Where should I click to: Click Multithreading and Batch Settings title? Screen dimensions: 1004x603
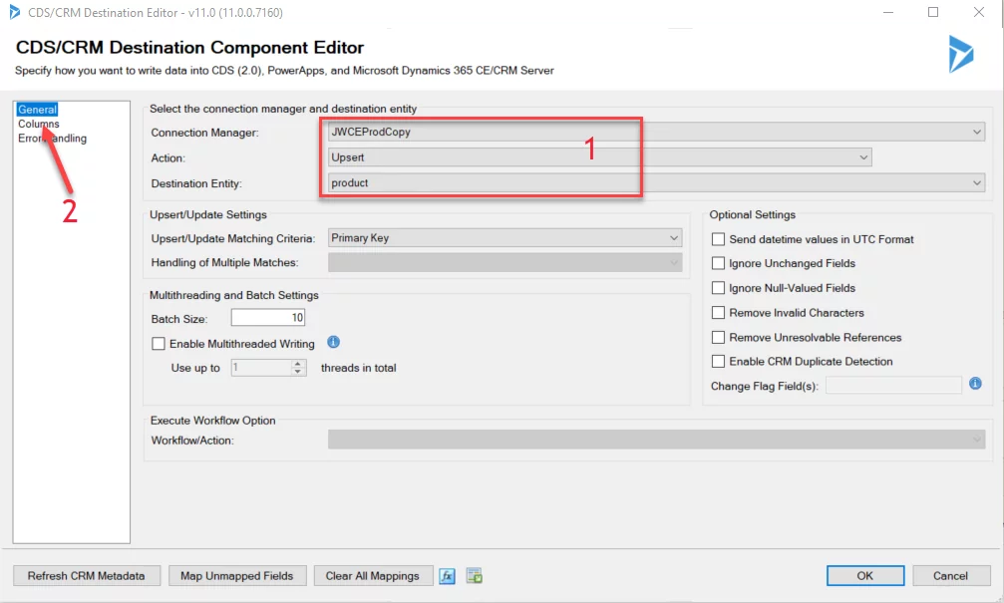233,295
